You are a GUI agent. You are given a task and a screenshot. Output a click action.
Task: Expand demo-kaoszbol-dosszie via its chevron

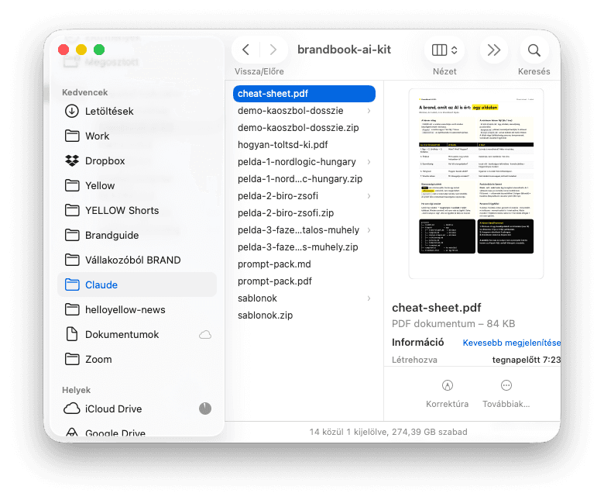pyautogui.click(x=369, y=111)
